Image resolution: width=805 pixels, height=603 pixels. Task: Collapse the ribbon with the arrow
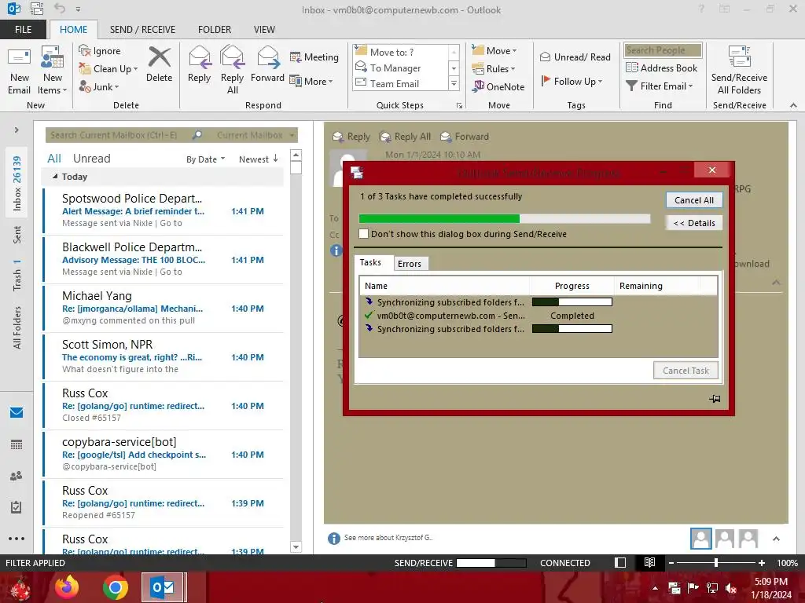pos(793,105)
